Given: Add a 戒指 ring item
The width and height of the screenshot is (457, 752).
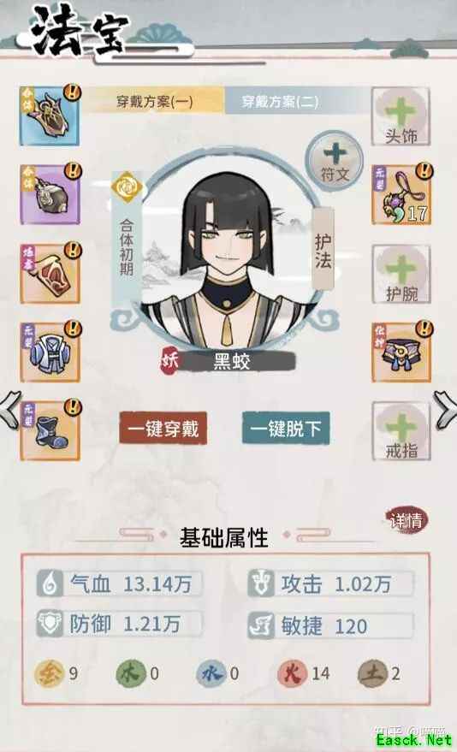Looking at the screenshot, I should coord(401,431).
